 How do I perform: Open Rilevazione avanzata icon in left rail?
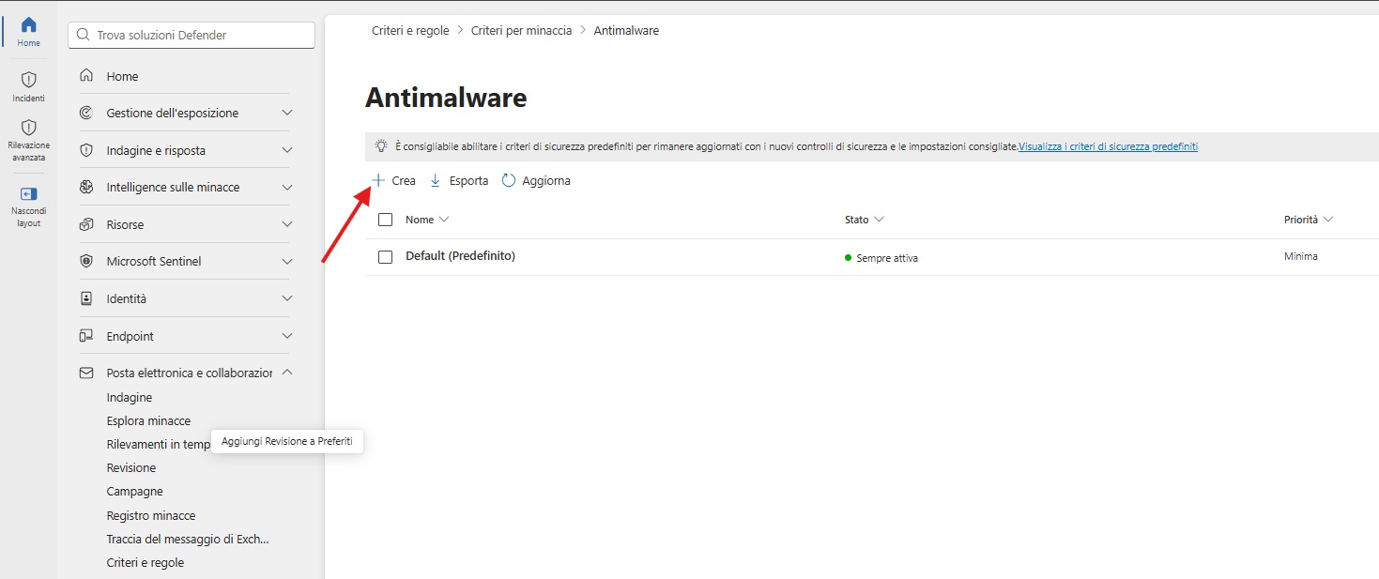point(28,127)
